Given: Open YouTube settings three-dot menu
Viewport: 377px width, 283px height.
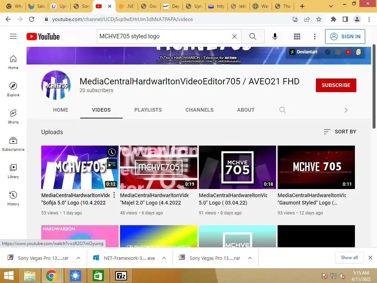Looking at the screenshot, I should (x=314, y=36).
